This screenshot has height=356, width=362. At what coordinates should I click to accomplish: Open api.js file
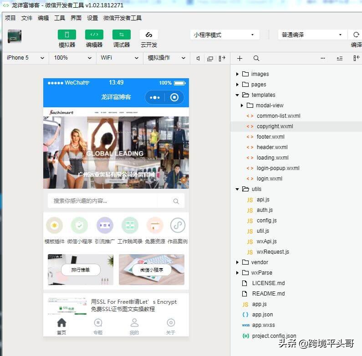[x=263, y=200]
